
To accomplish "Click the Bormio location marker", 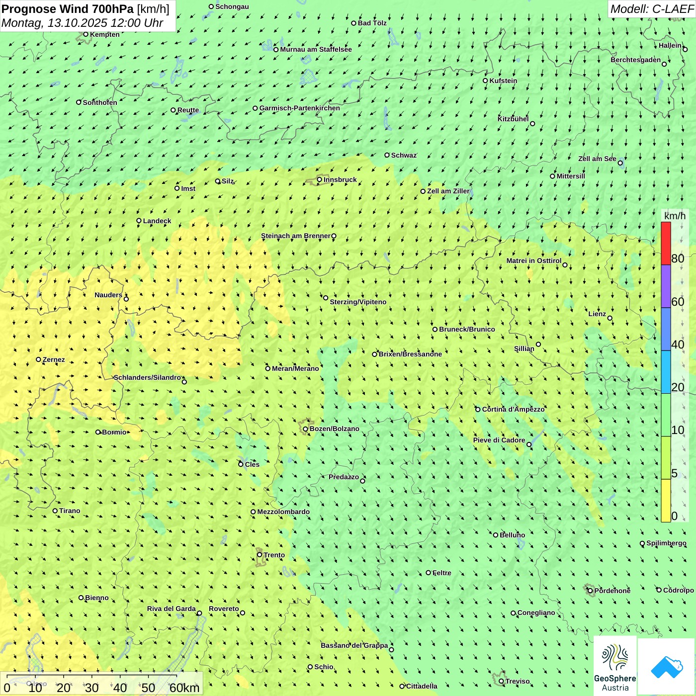I will 98,432.
